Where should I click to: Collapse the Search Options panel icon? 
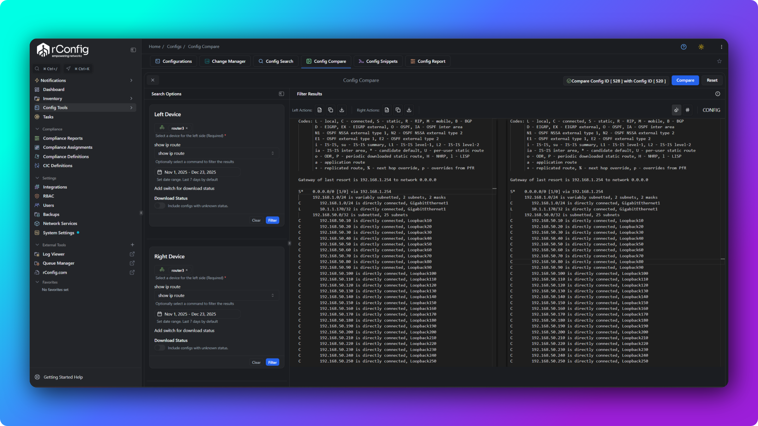click(x=281, y=94)
